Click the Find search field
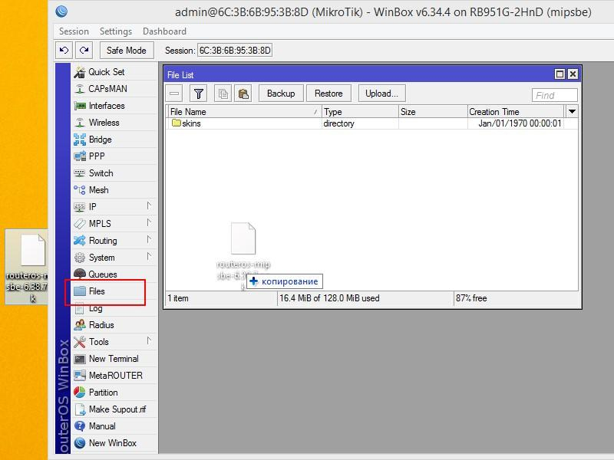 (x=554, y=95)
